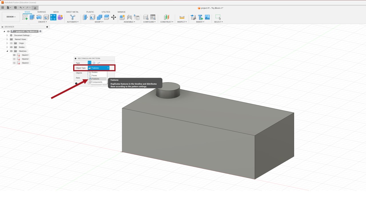Select the Shell tool
Viewport: 366px width, 206px height.
[92, 17]
